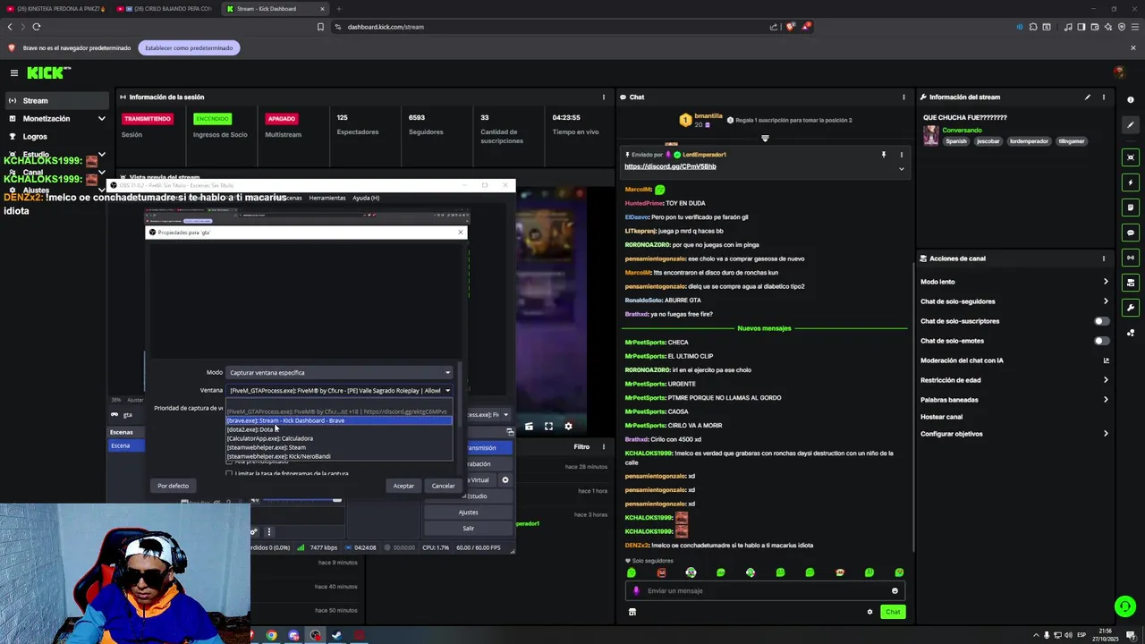Viewport: 1145px width, 644px height.
Task: Click the info icon in the right sidebar
Action: (x=1131, y=100)
